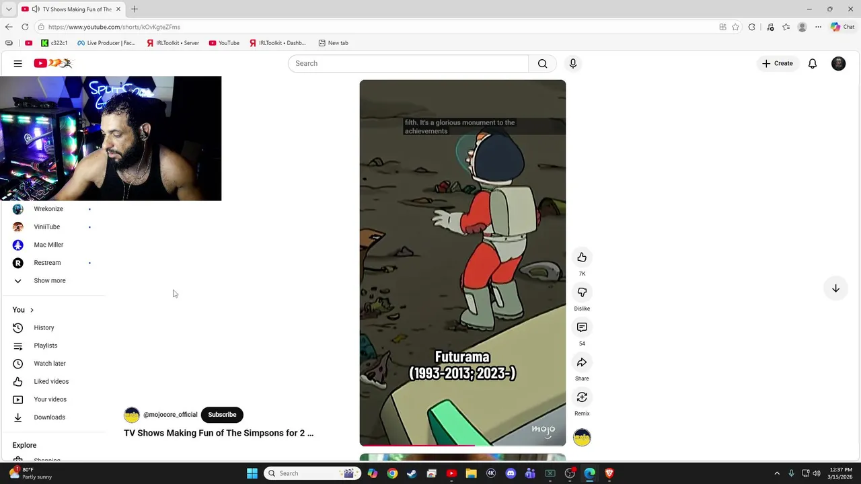Open the account avatar menu

[838, 63]
